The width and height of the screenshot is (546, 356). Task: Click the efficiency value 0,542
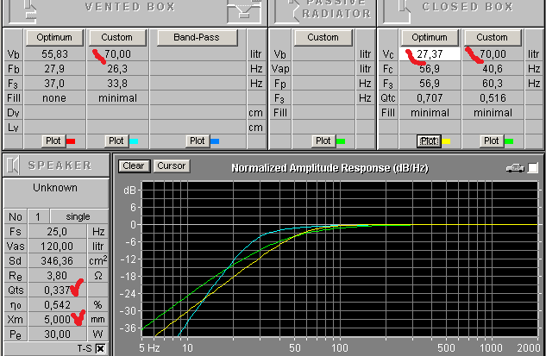tap(57, 305)
